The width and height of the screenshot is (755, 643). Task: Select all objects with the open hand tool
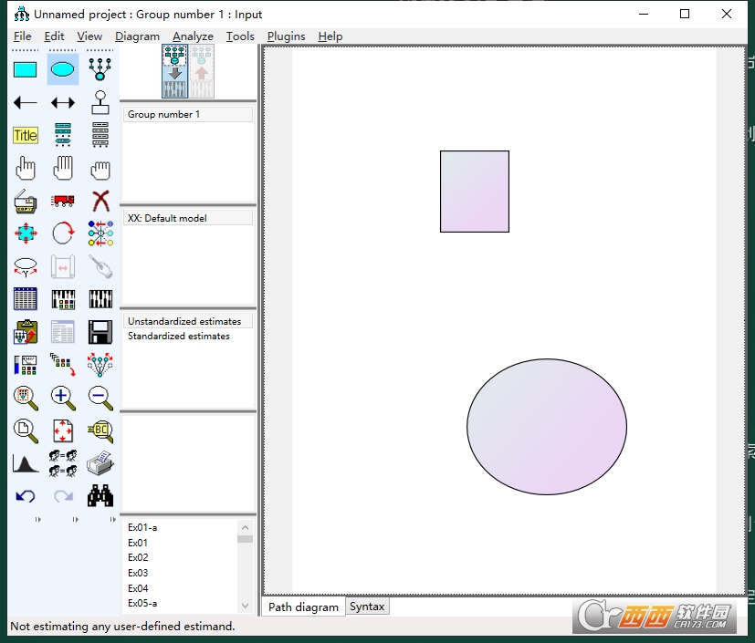[x=63, y=169]
